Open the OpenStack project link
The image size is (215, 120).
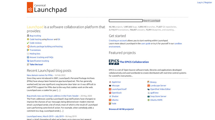[116, 93]
